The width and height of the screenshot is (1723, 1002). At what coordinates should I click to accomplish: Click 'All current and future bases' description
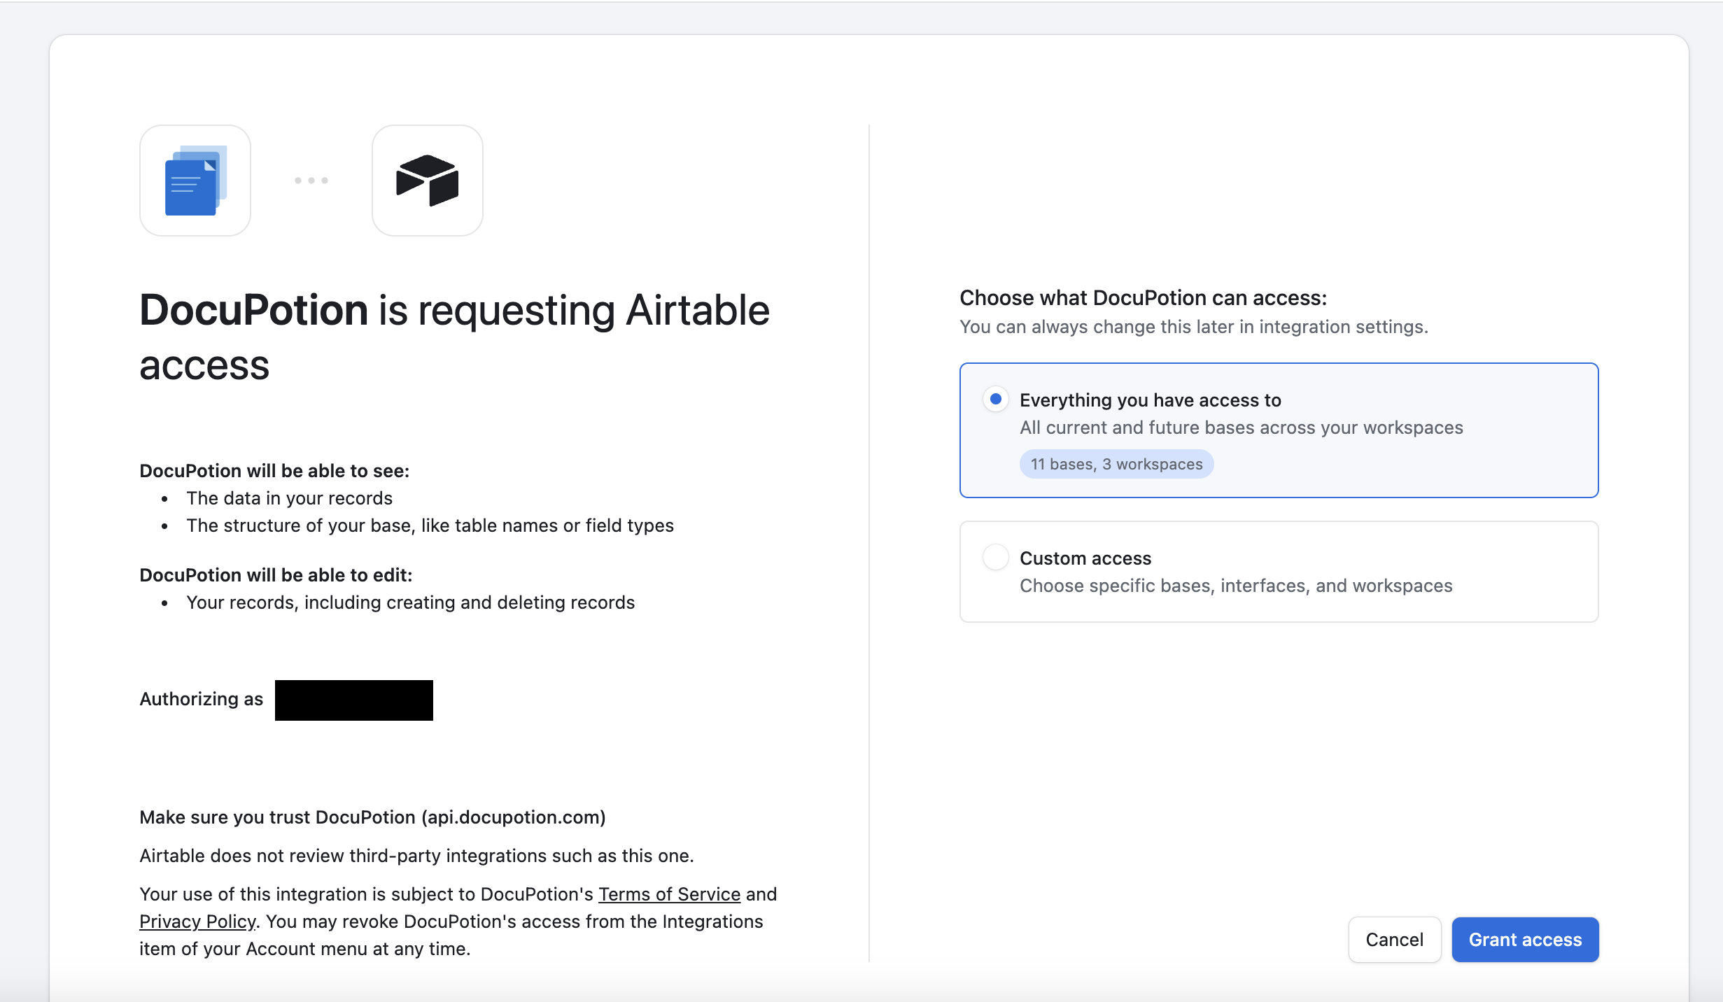tap(1241, 428)
